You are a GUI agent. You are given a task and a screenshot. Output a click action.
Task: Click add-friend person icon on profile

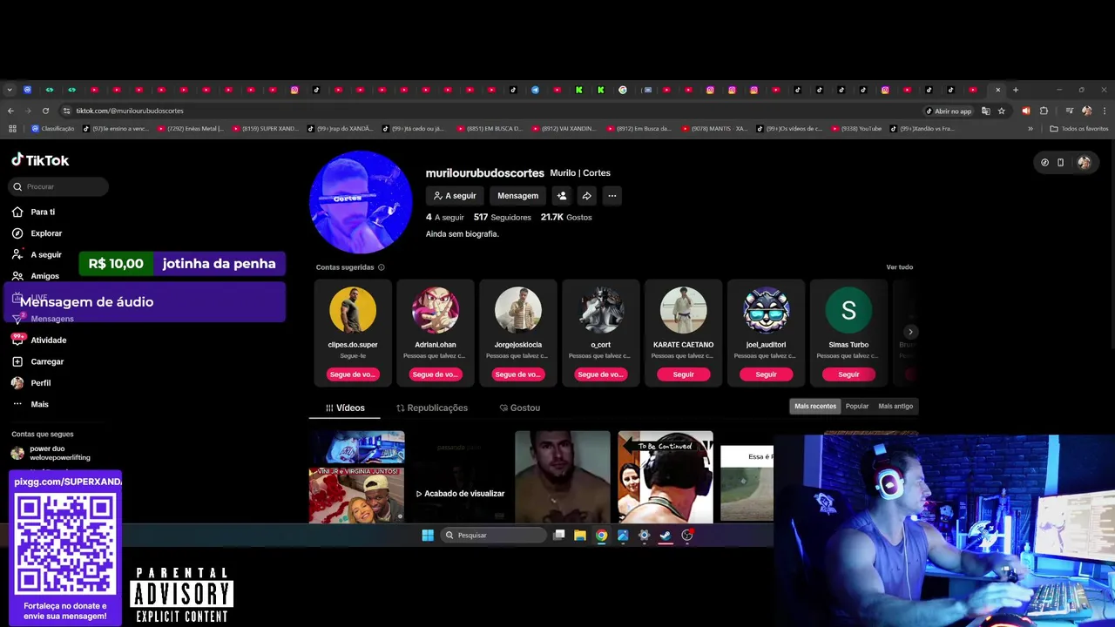pyautogui.click(x=562, y=196)
